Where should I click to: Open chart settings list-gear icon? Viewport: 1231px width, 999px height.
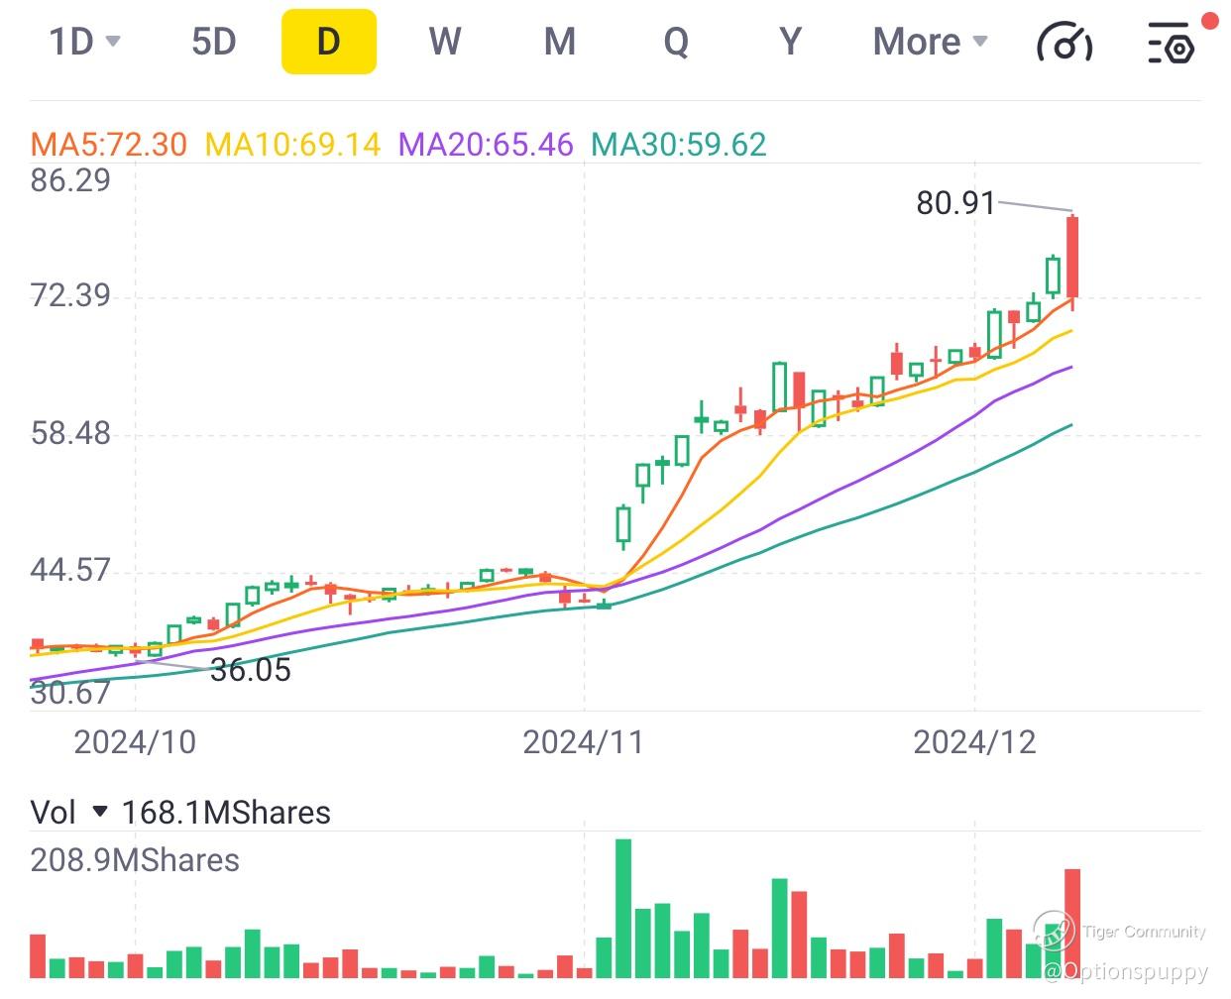[x=1171, y=43]
